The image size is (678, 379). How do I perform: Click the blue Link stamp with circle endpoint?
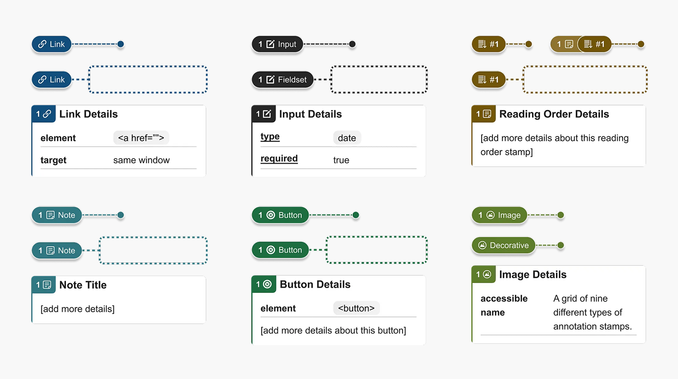pyautogui.click(x=52, y=44)
